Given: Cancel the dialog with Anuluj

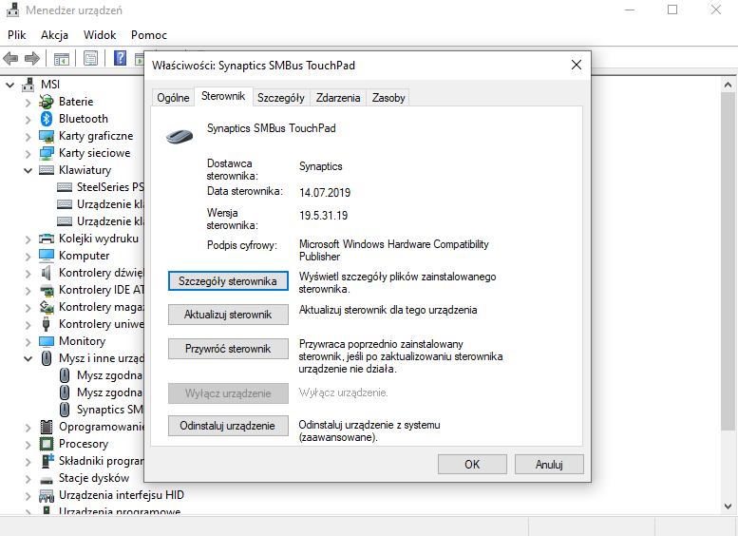Looking at the screenshot, I should pos(549,465).
